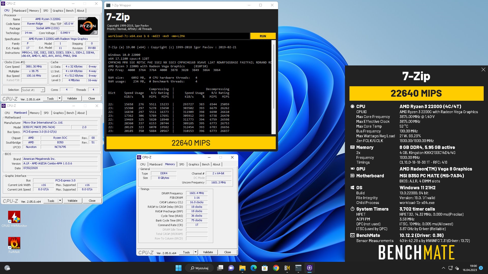488x274 pixels.
Task: Switch to CPU tab in Memory CPU-Z window
Action: tap(143, 164)
